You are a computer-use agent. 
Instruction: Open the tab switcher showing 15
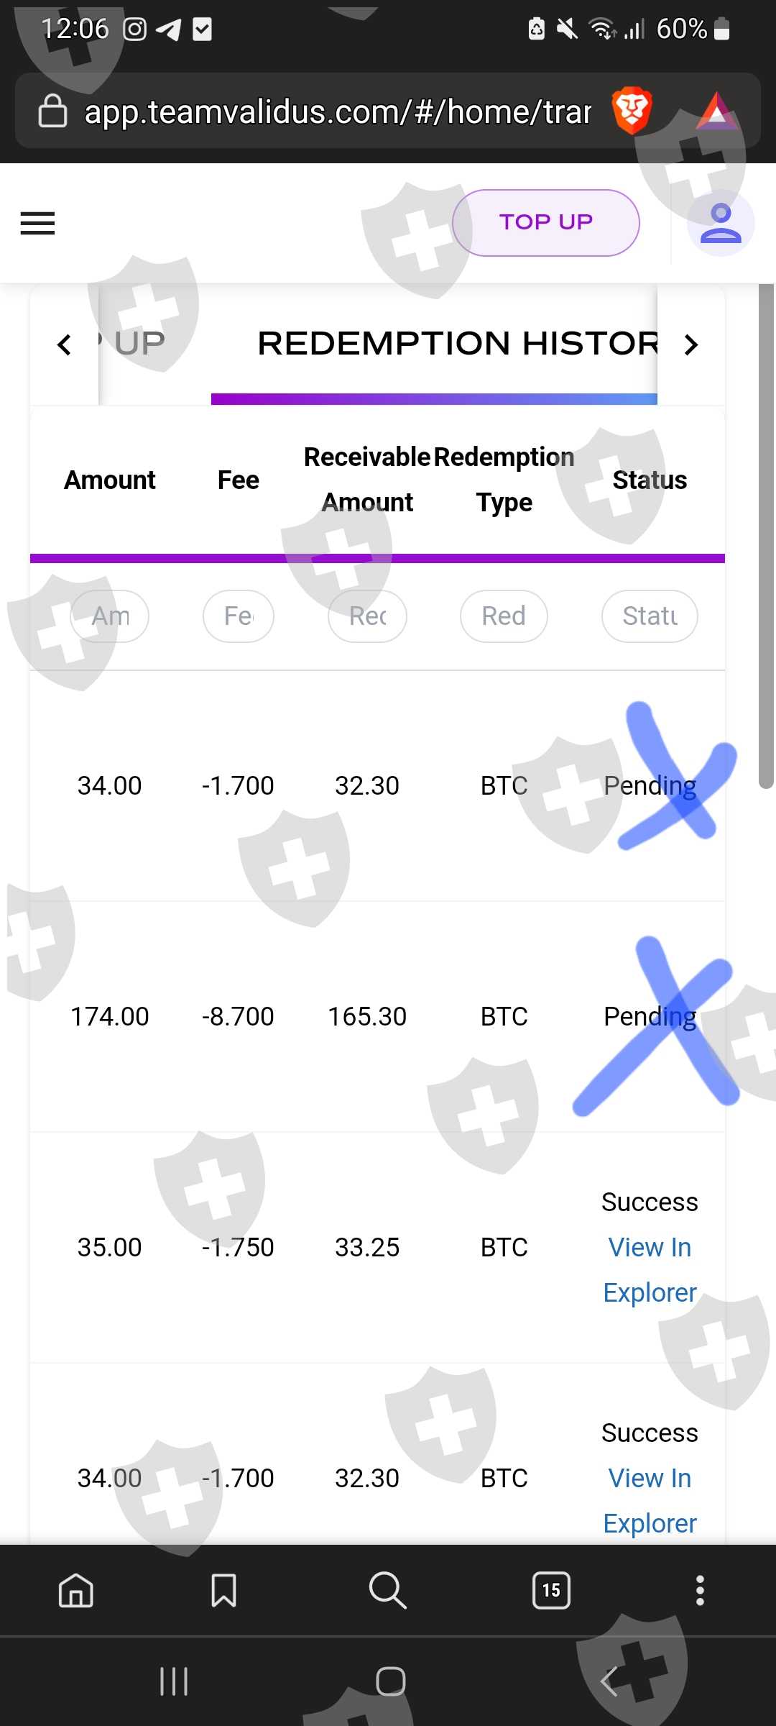pyautogui.click(x=551, y=1589)
